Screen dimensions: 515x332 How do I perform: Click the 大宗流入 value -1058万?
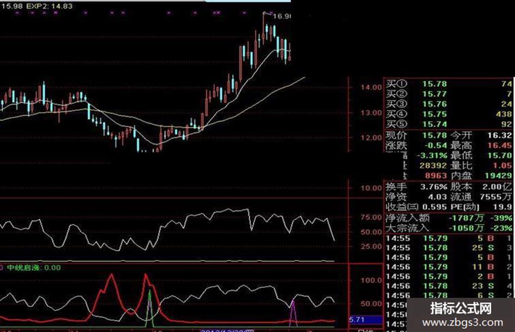click(x=466, y=228)
